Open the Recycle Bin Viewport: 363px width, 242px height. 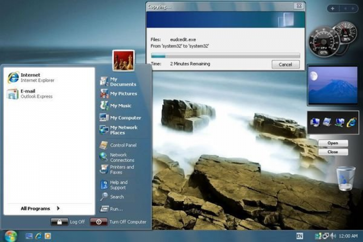346,178
